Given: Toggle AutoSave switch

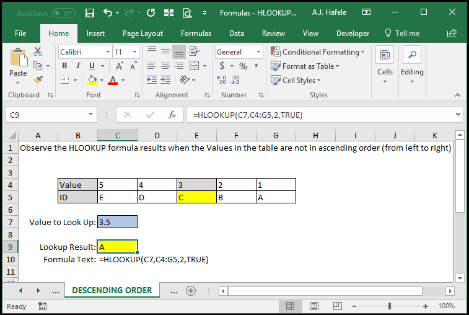Looking at the screenshot, I should point(64,13).
